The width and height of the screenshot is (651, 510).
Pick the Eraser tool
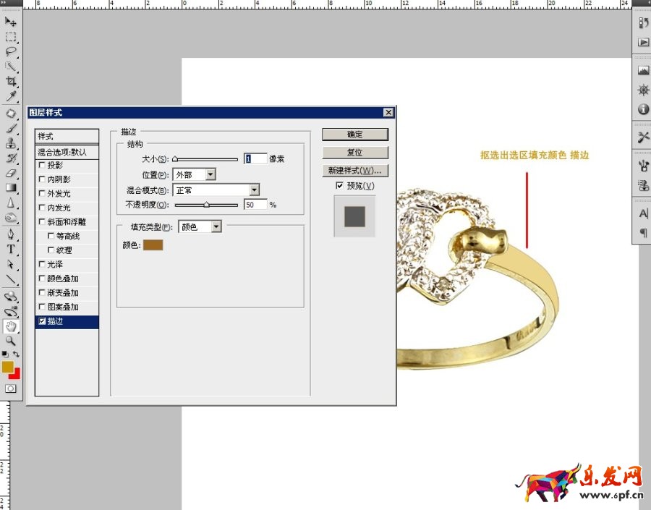pyautogui.click(x=11, y=173)
